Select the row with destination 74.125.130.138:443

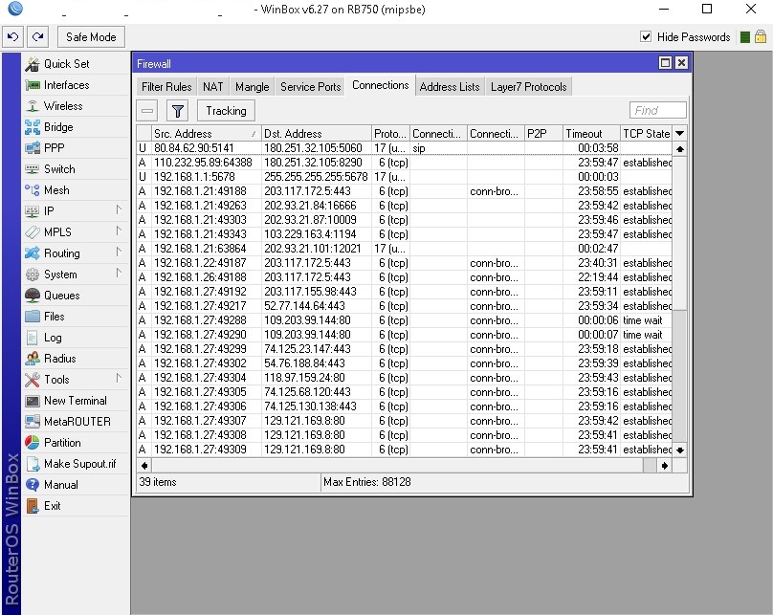tap(405, 406)
